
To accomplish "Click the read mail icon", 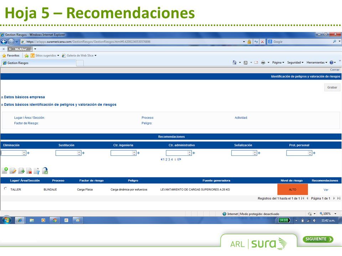I will point(256,63).
